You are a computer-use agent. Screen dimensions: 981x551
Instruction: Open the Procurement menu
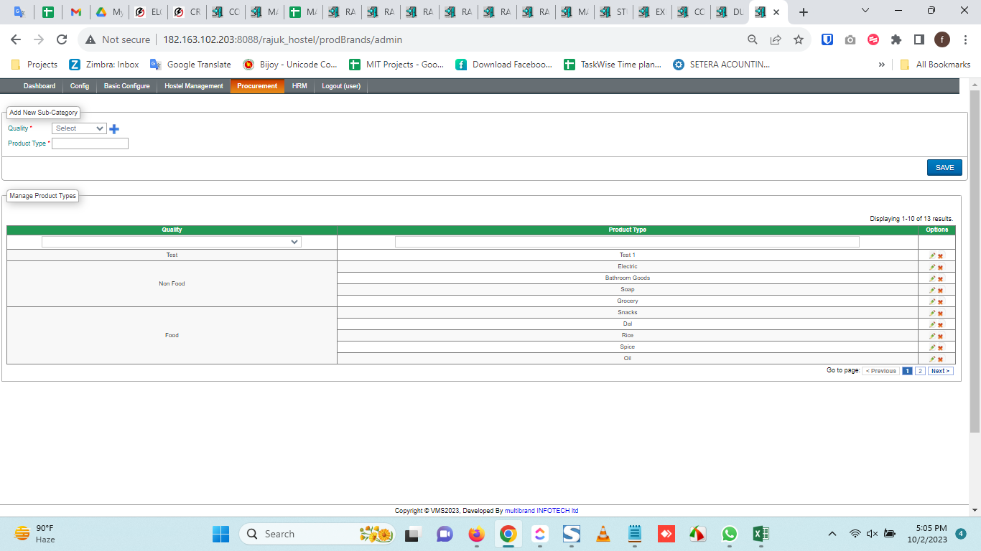[x=257, y=86]
